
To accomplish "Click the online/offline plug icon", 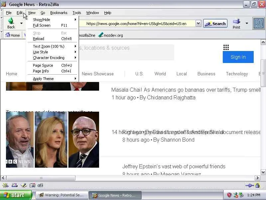I will [x=250, y=185].
